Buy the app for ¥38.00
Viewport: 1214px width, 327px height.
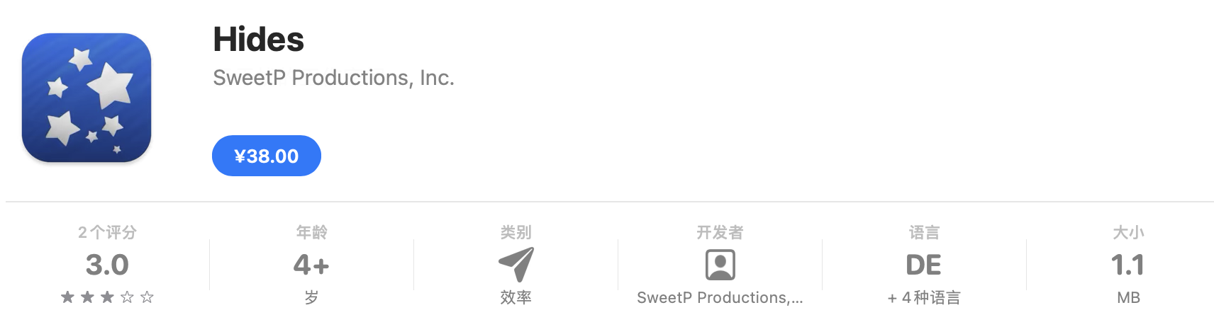tap(267, 156)
